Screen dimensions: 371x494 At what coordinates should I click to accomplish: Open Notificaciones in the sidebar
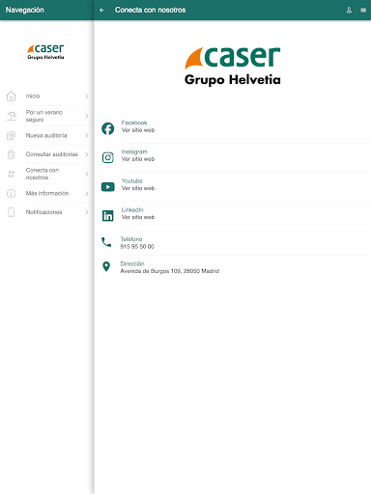47,212
